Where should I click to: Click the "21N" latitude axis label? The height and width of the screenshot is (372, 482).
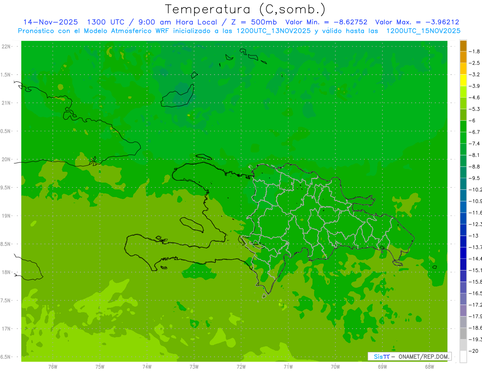tap(7, 103)
